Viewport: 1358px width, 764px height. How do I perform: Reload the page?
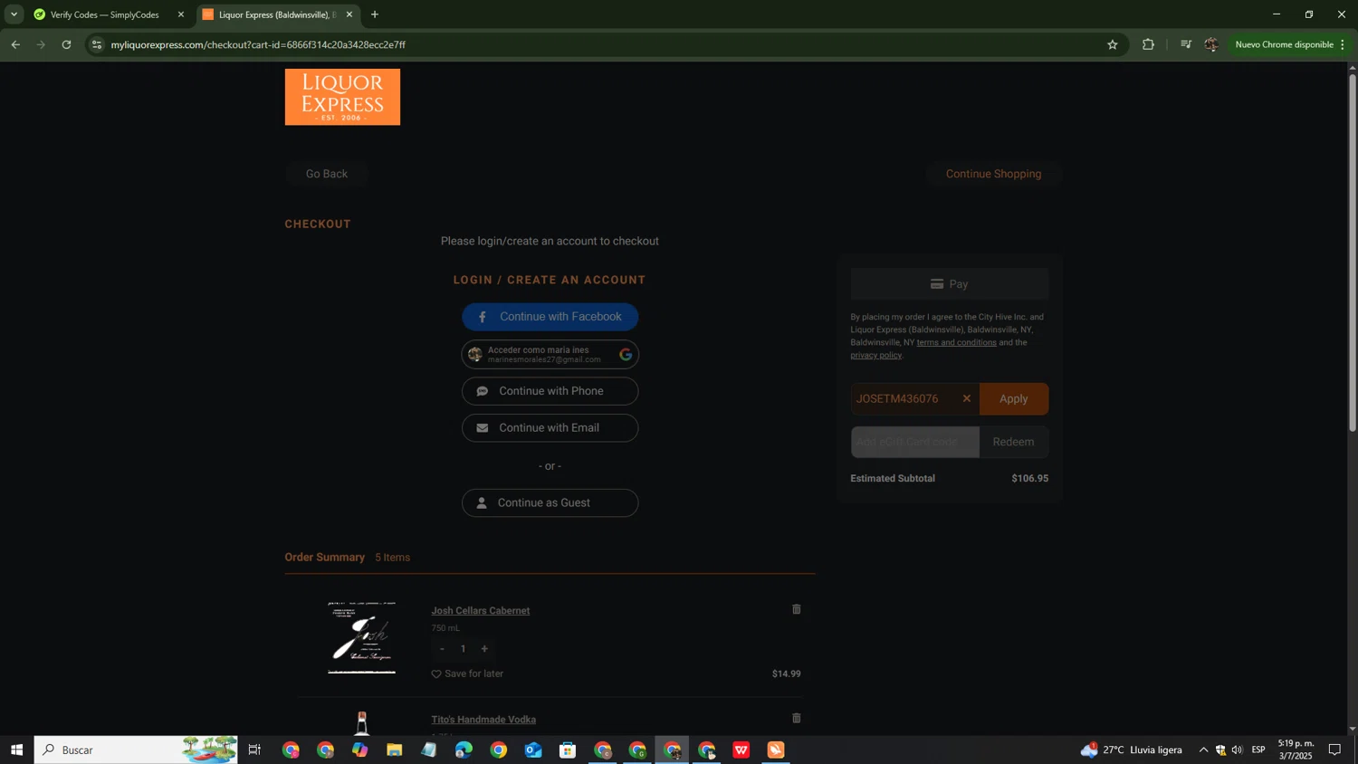coord(66,44)
